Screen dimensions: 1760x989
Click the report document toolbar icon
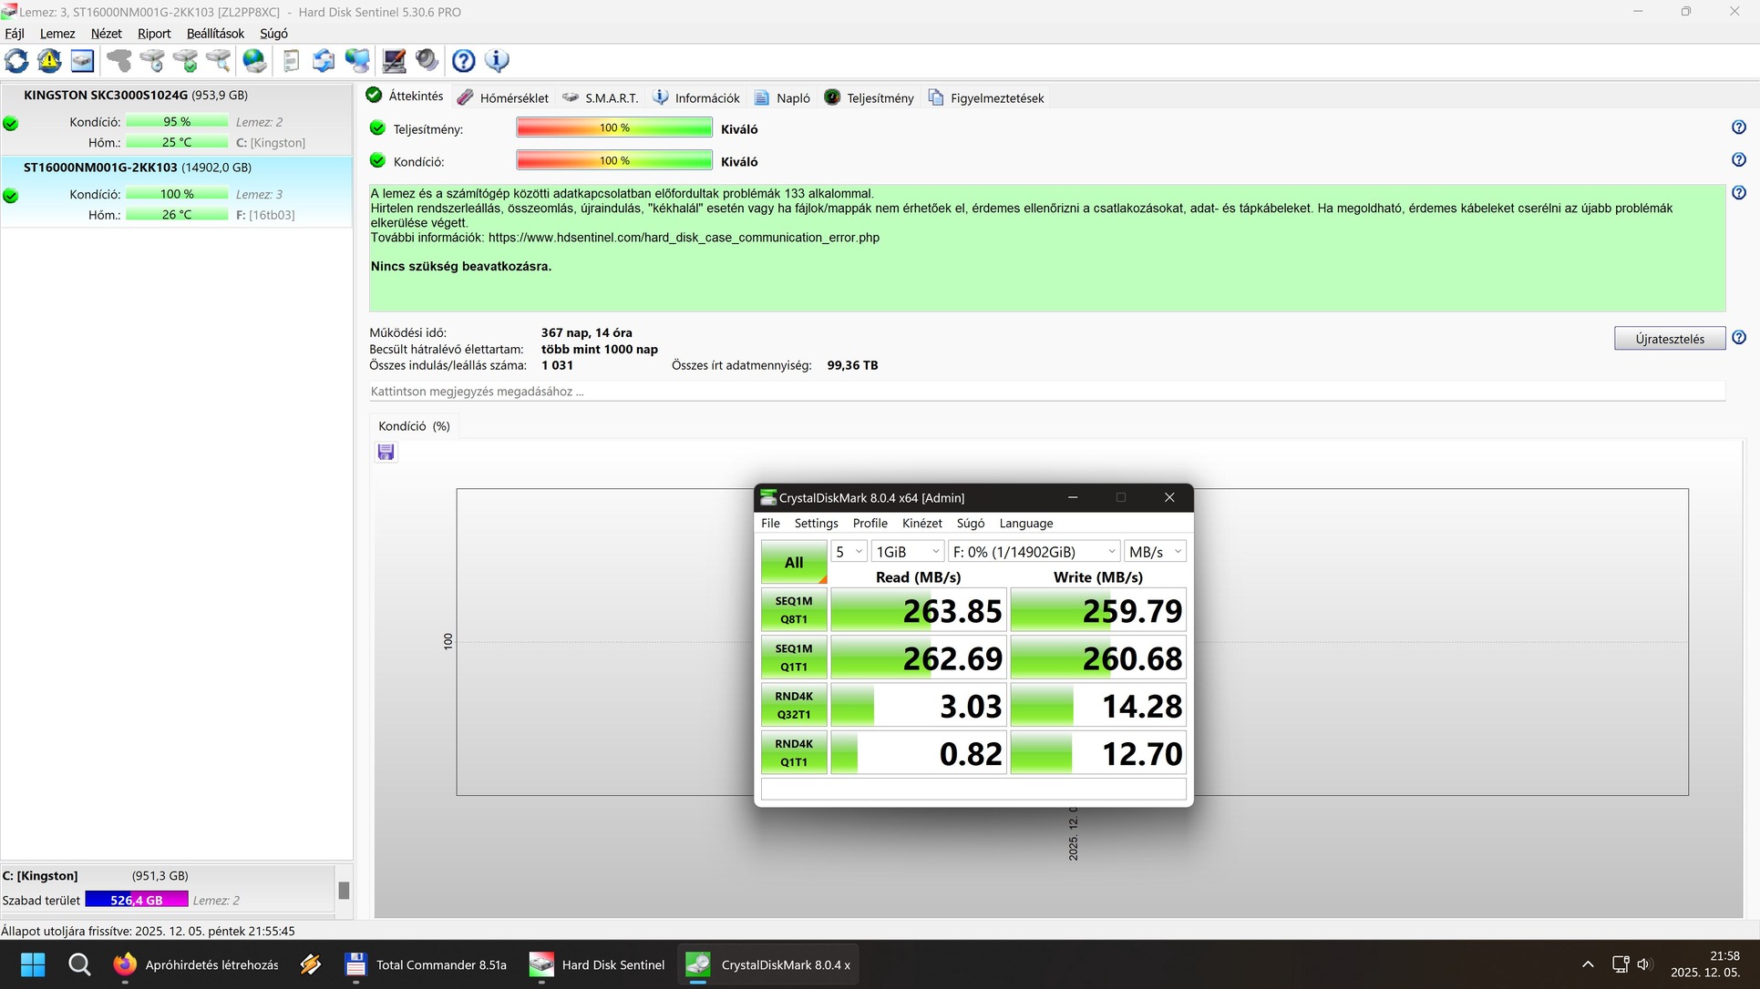pyautogui.click(x=291, y=61)
